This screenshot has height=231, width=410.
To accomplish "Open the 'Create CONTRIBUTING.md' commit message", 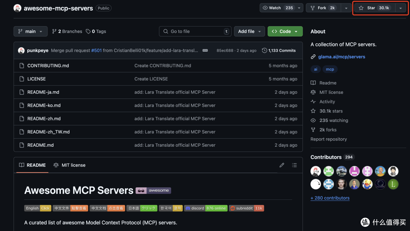I will (x=162, y=66).
